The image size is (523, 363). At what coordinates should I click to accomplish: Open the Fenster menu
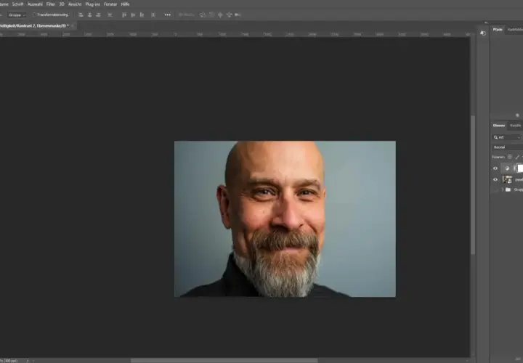110,4
